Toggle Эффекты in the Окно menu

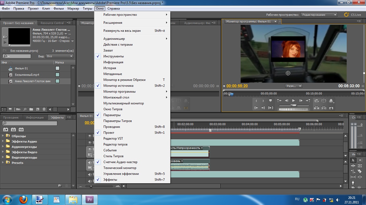(132, 180)
